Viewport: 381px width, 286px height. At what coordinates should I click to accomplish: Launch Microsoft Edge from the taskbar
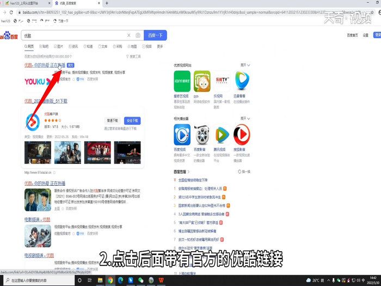[x=120, y=281]
